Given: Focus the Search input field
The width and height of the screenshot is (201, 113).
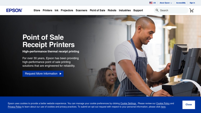Looking at the screenshot, I should pyautogui.click(x=173, y=10).
